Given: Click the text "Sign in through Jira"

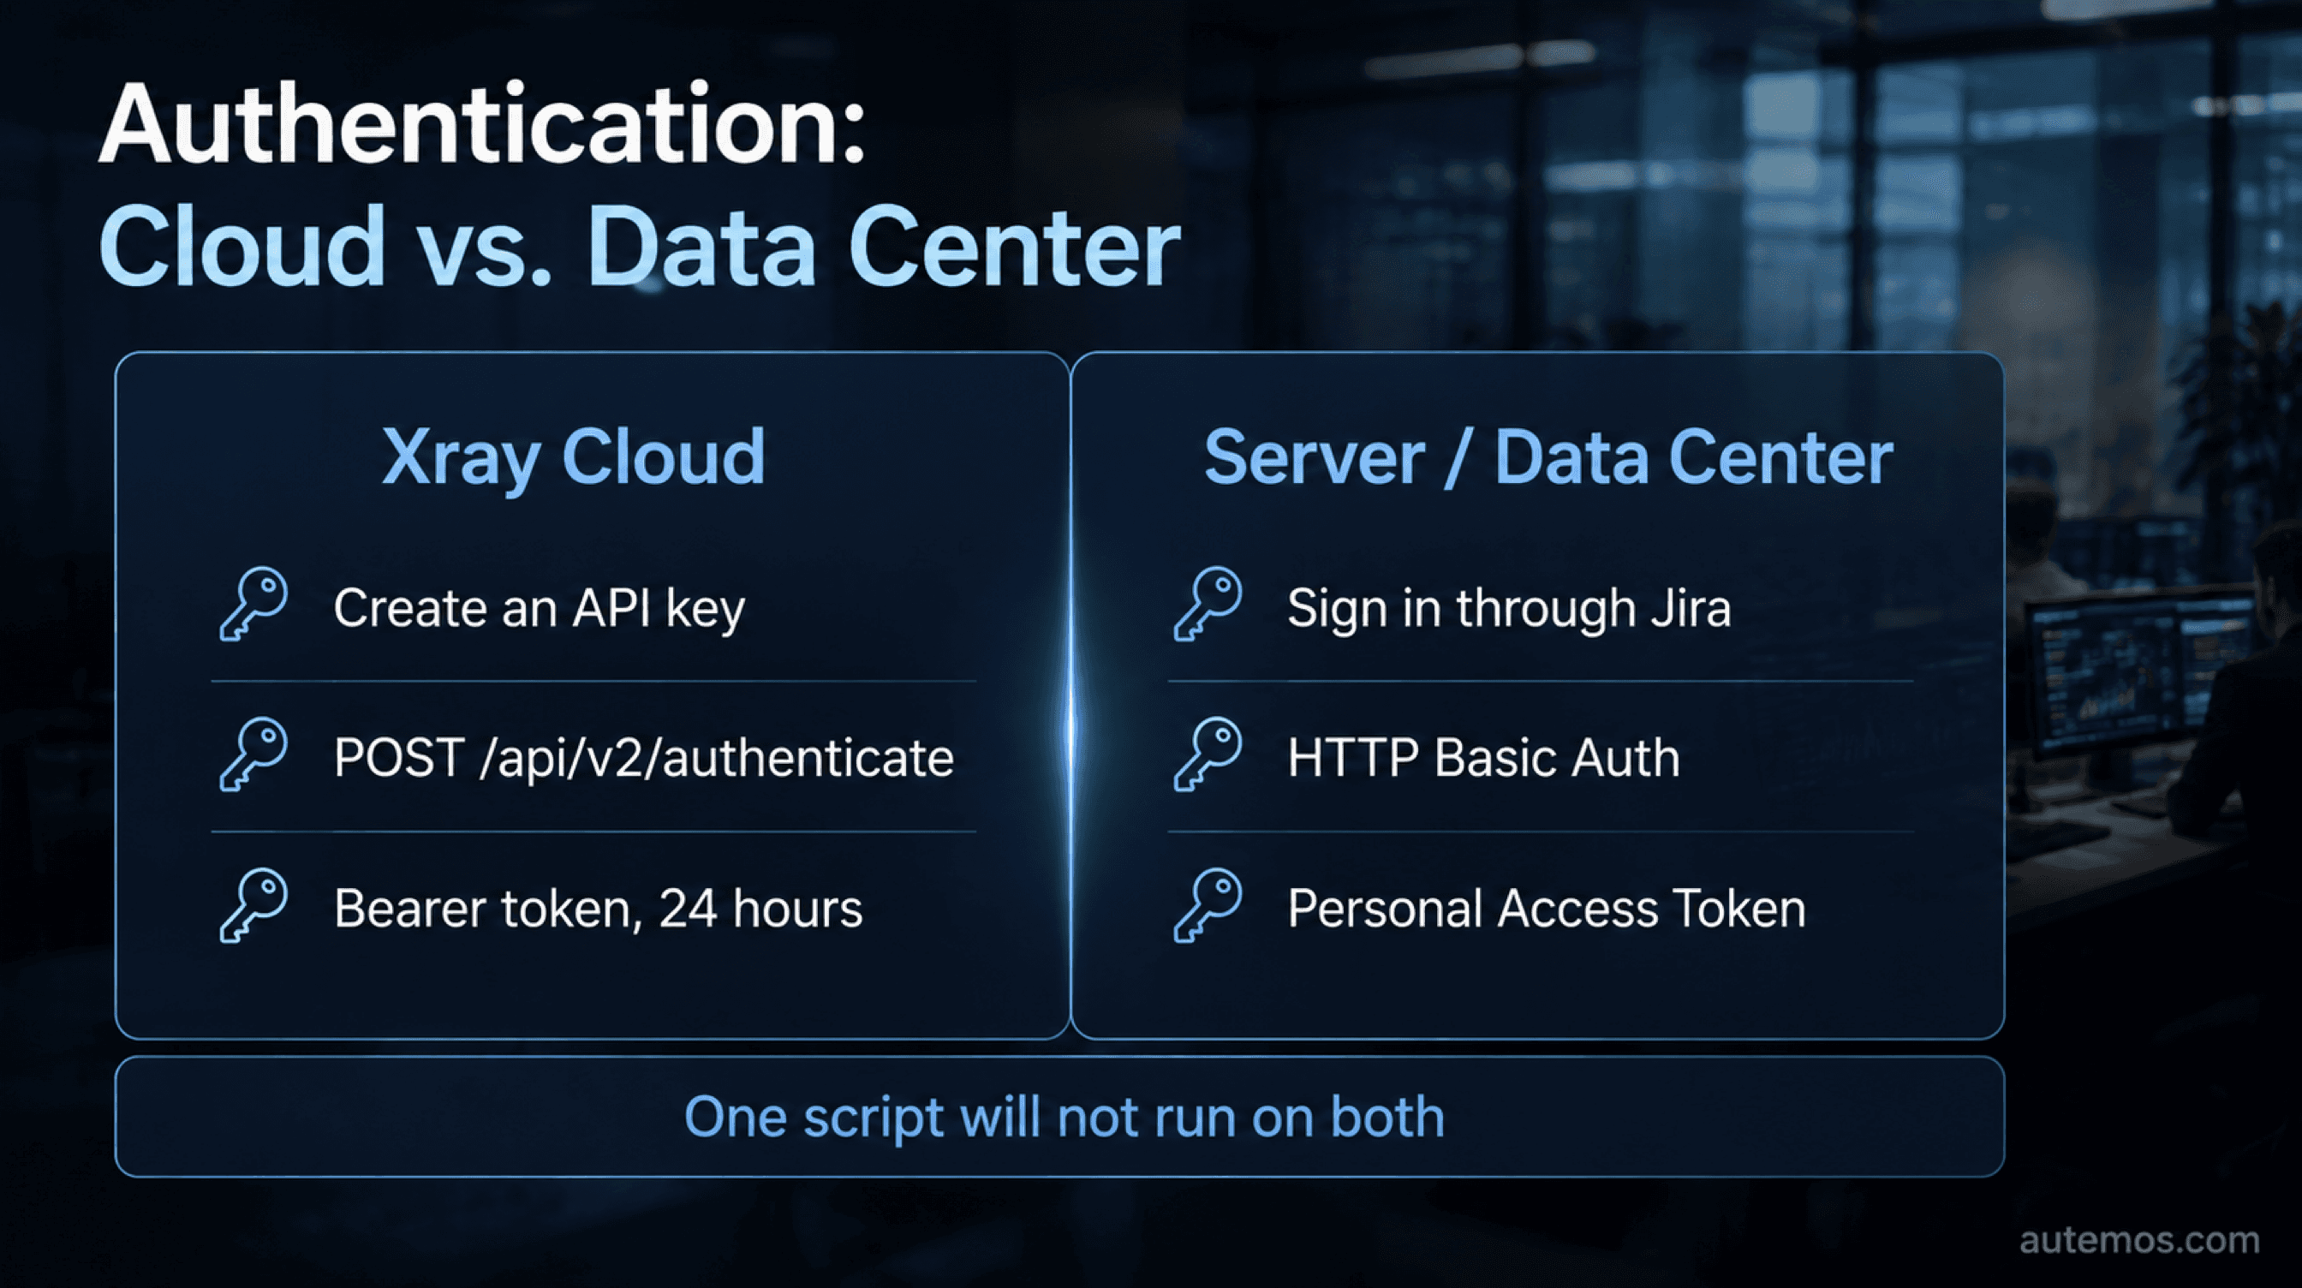Looking at the screenshot, I should [x=1508, y=609].
